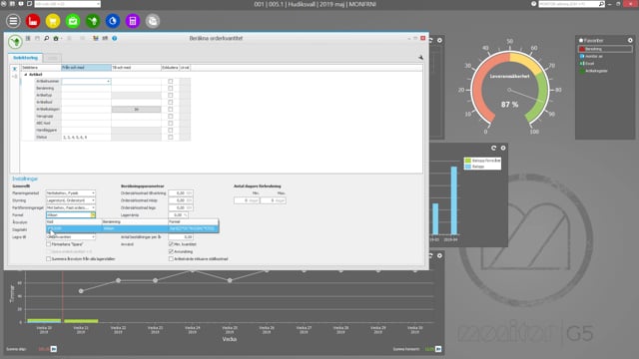Viewport: 639px width, 359px height.
Task: Click the help question mark in the title bar
Action: (534, 4)
